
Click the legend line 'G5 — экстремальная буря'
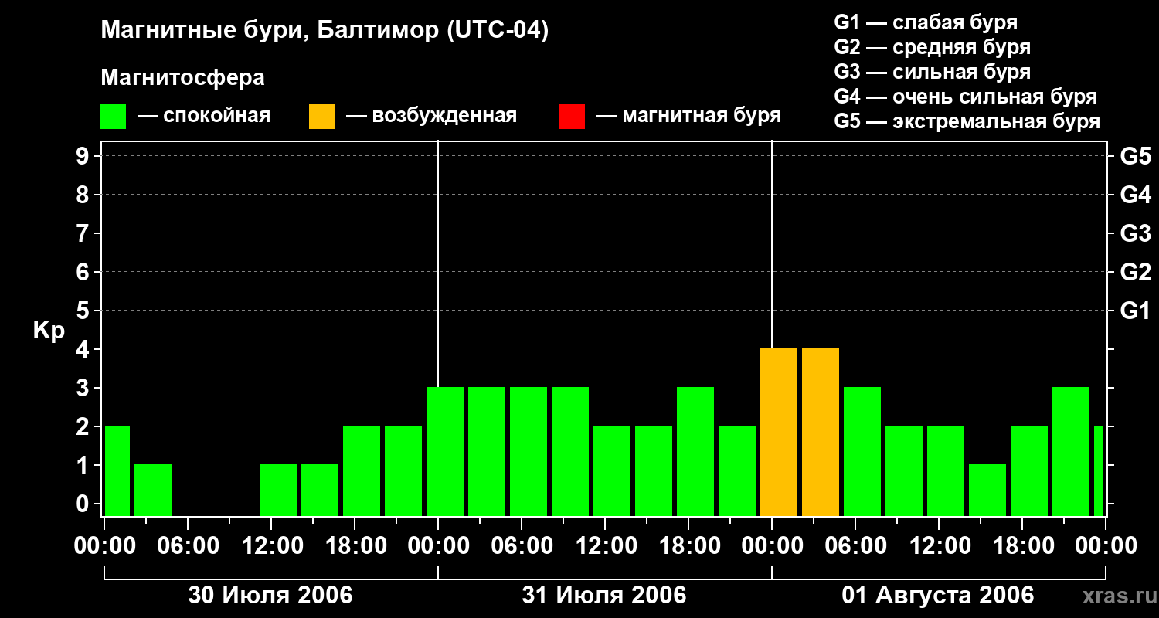click(x=967, y=121)
